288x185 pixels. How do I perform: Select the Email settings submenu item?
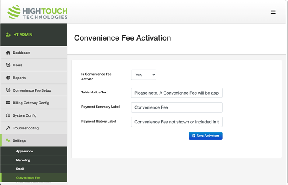[20, 169]
